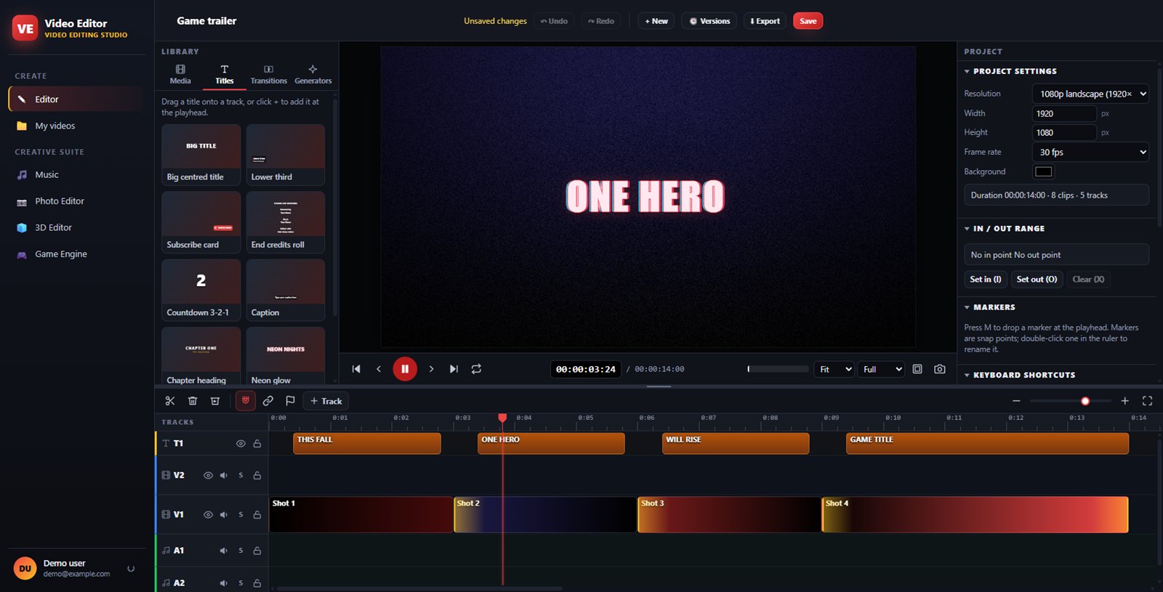The image size is (1163, 592).
Task: Click the link clips icon
Action: click(268, 401)
